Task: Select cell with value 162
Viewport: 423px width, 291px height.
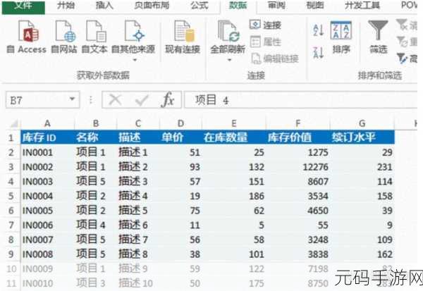Action: coord(362,254)
